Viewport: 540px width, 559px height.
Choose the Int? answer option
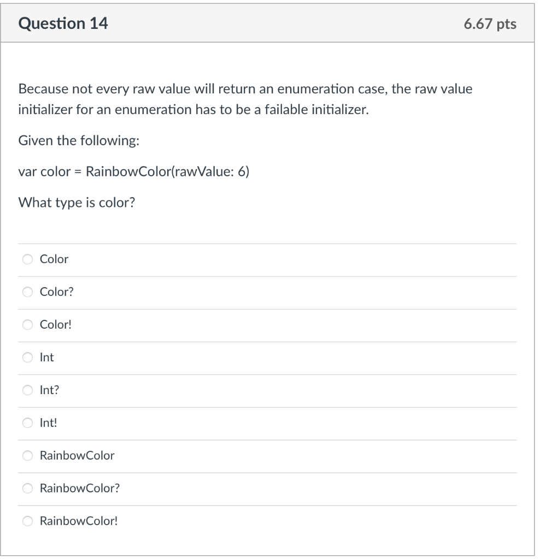point(27,390)
